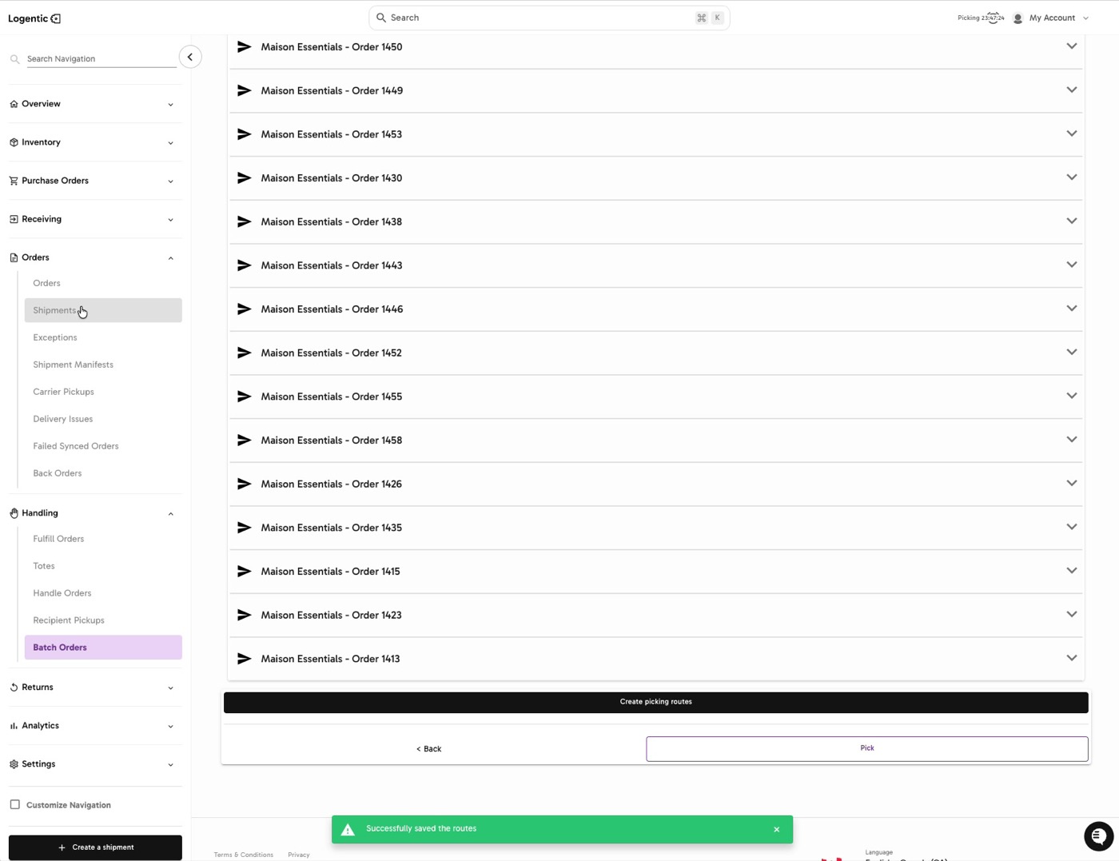This screenshot has width=1119, height=861.
Task: Click the send icon for Order 1446
Action: (245, 309)
